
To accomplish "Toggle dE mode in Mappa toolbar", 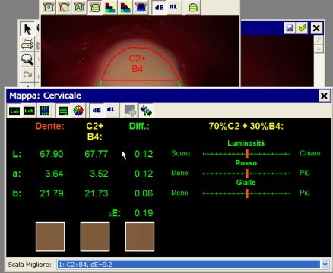I will pyautogui.click(x=97, y=111).
